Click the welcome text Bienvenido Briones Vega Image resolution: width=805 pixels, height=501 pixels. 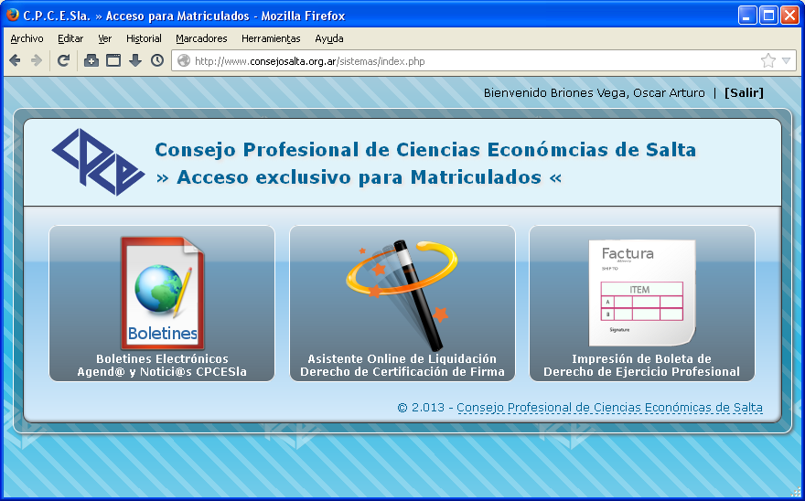tap(594, 93)
